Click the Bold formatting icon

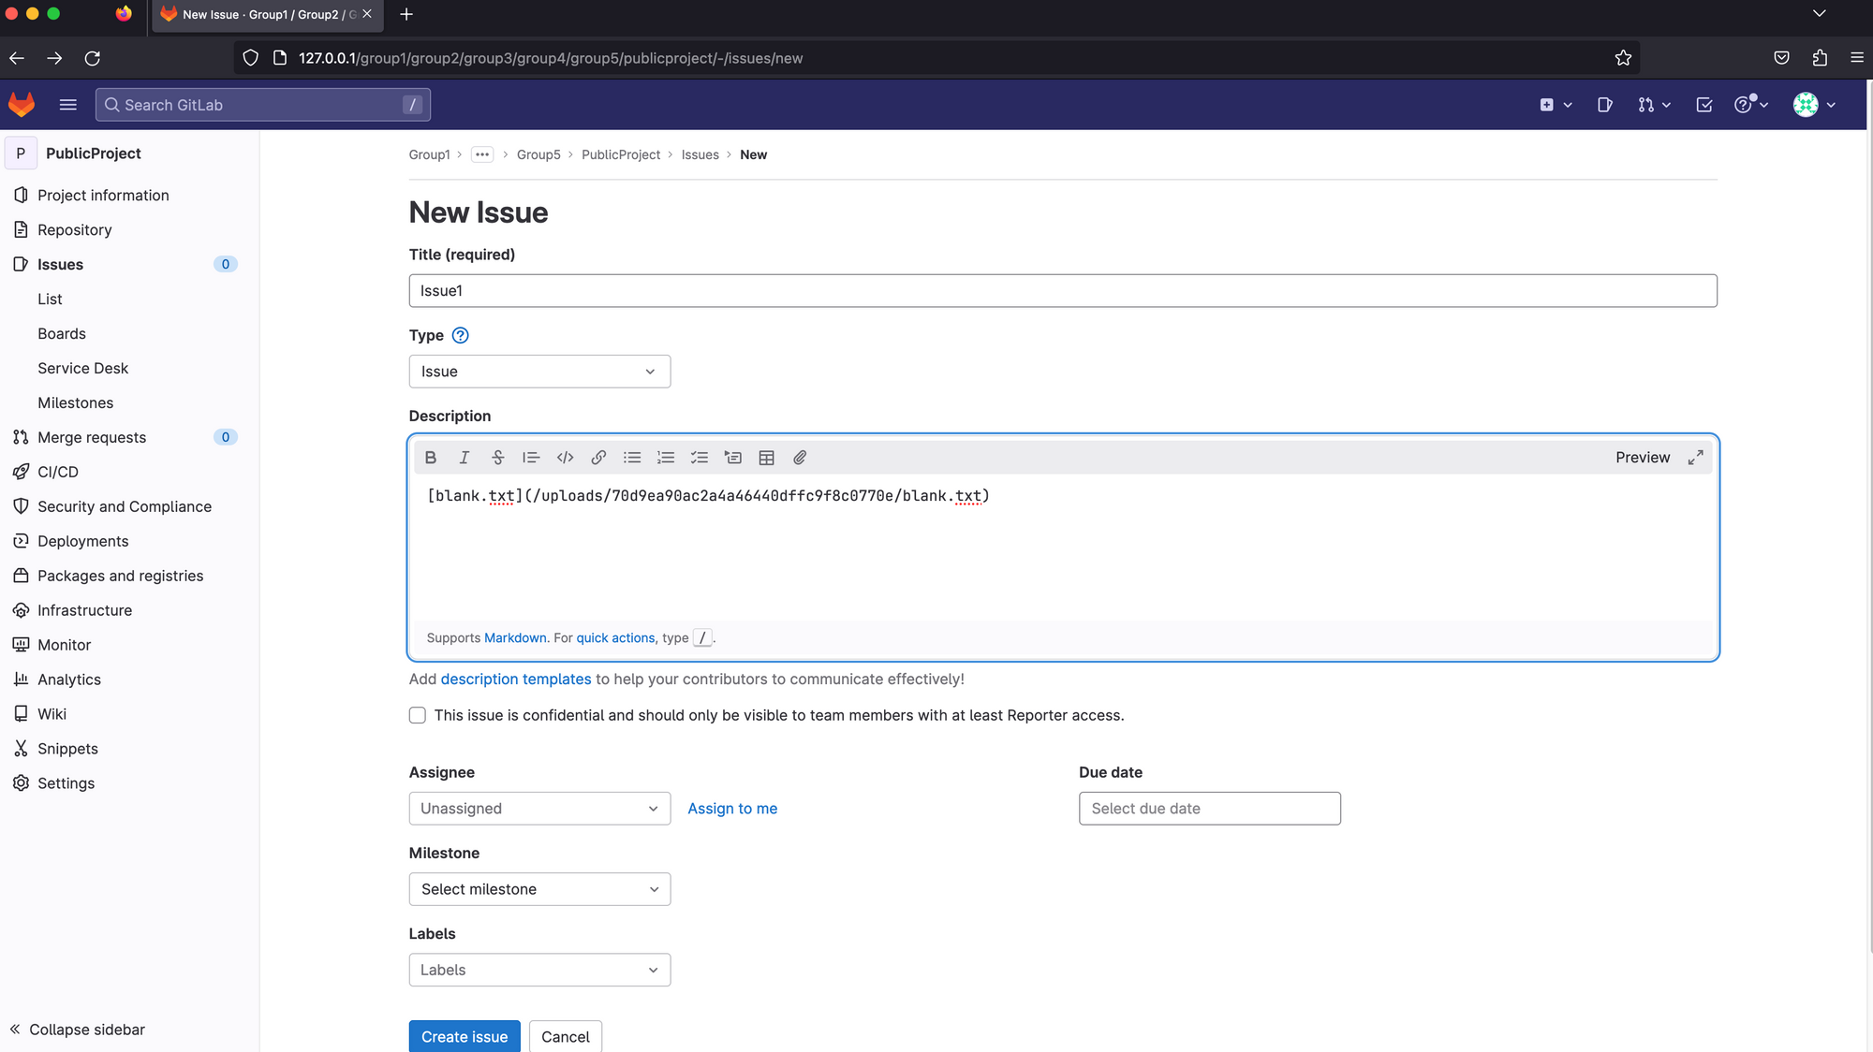pos(431,458)
